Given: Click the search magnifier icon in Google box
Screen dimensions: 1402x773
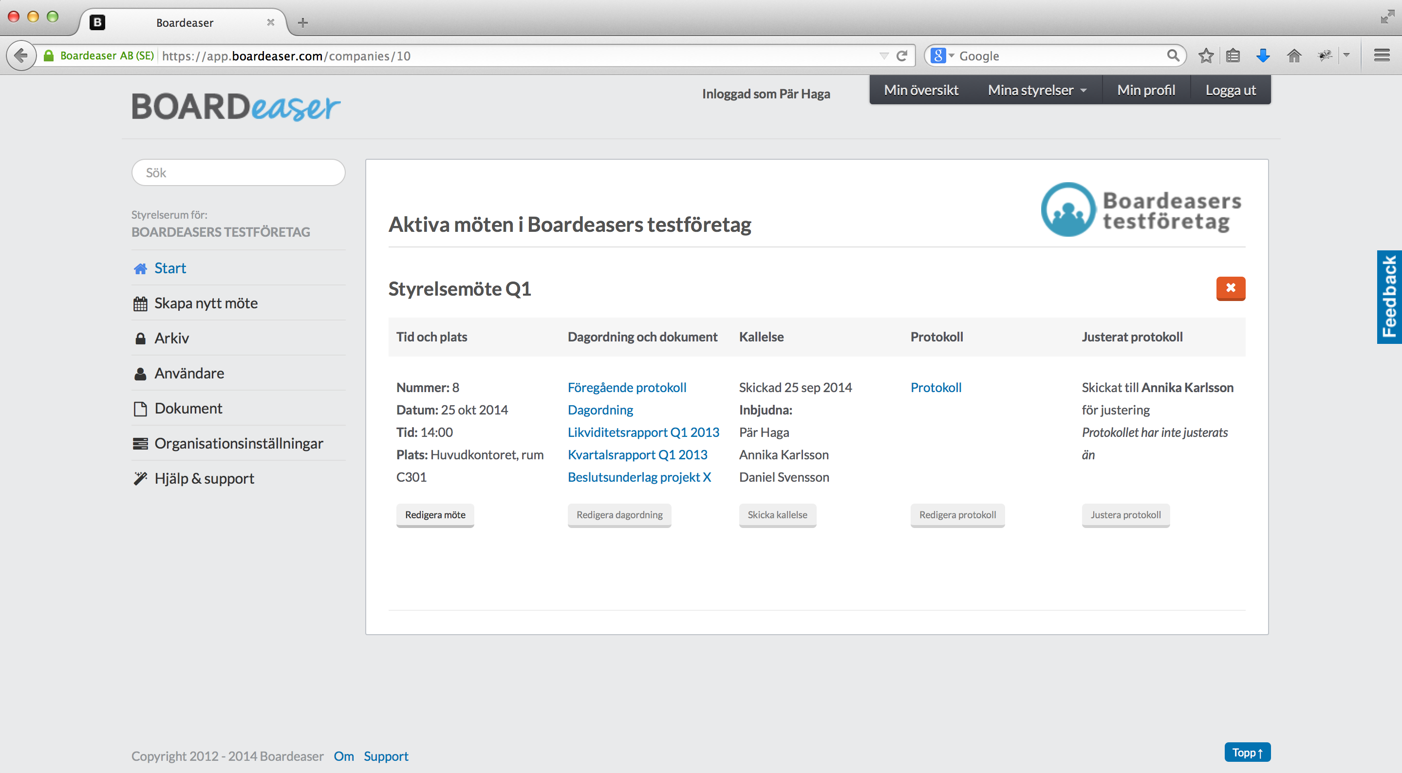Looking at the screenshot, I should pos(1173,56).
